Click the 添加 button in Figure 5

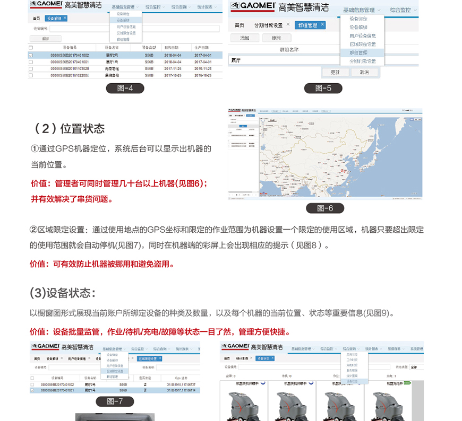245,38
